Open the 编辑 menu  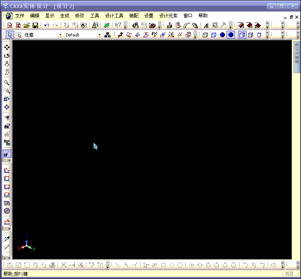tap(35, 16)
